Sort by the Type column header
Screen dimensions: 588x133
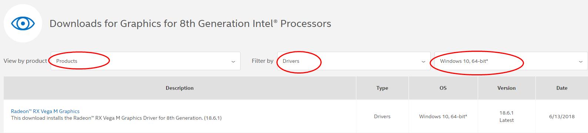tap(382, 88)
